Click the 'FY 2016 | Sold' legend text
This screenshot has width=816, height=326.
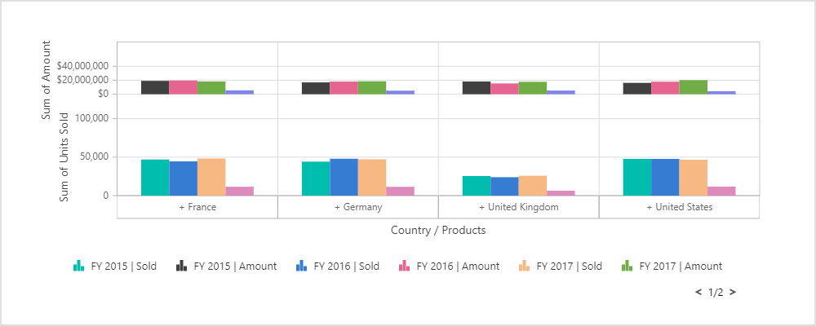click(x=346, y=266)
